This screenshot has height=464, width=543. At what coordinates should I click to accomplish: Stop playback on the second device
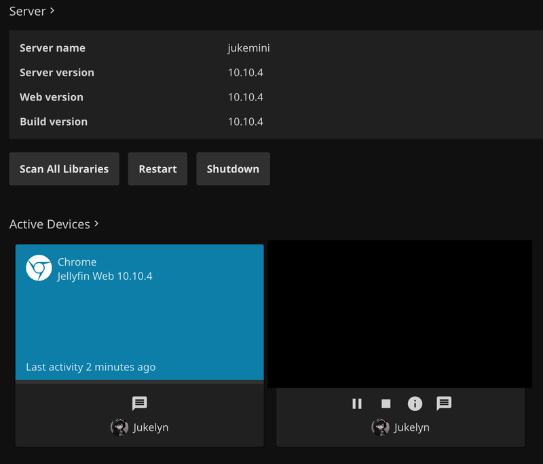coord(386,404)
